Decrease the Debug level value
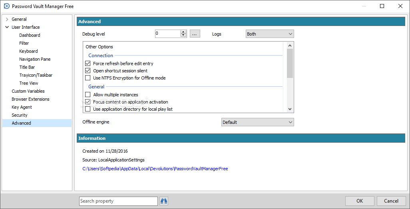The height and width of the screenshot is (209, 410). tap(183, 36)
